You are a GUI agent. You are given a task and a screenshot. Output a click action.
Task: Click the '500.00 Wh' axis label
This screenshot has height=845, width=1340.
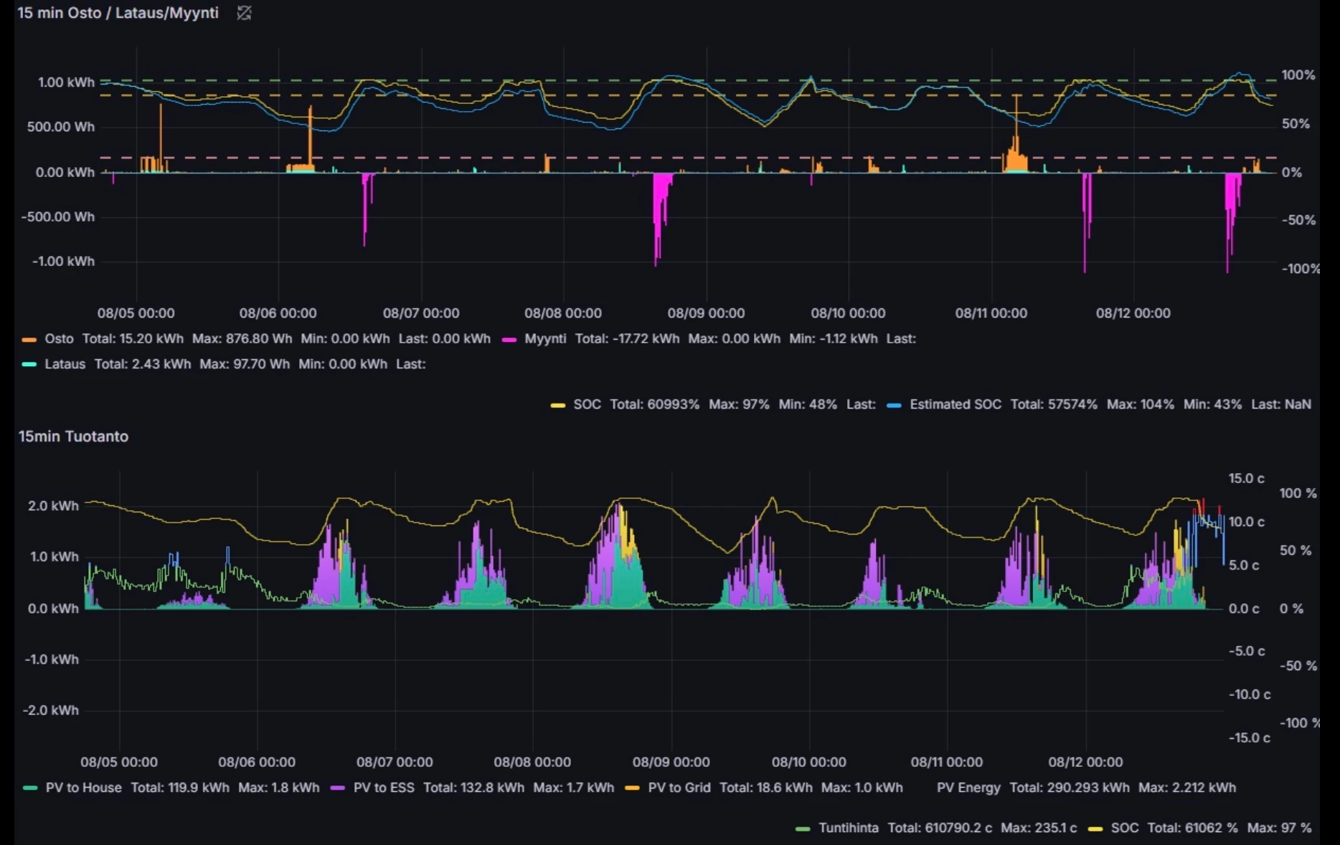point(60,127)
